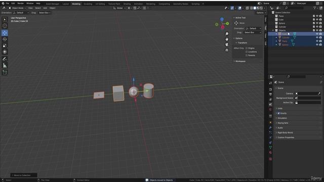
Task: Open the Render properties tab icon
Action: (270, 89)
